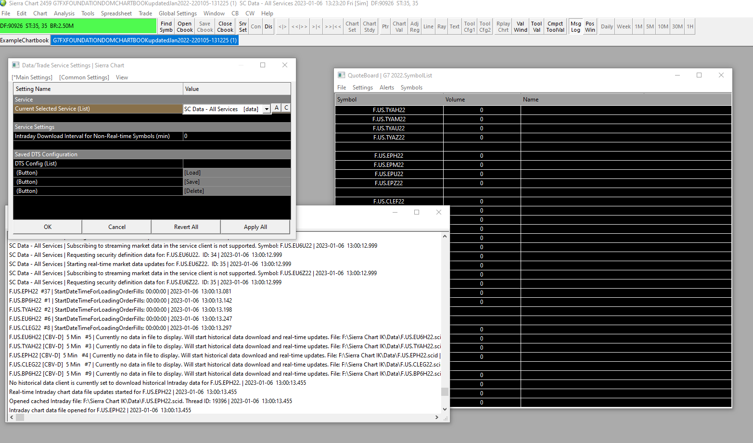753x443 pixels.
Task: Click the Intraday Download Interval value field
Action: (x=236, y=136)
